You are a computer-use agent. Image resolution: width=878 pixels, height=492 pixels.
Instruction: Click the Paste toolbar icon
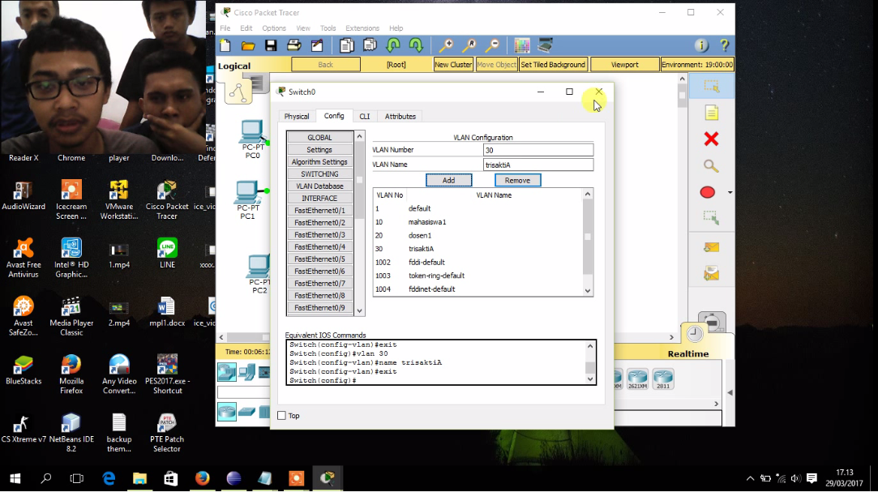370,45
